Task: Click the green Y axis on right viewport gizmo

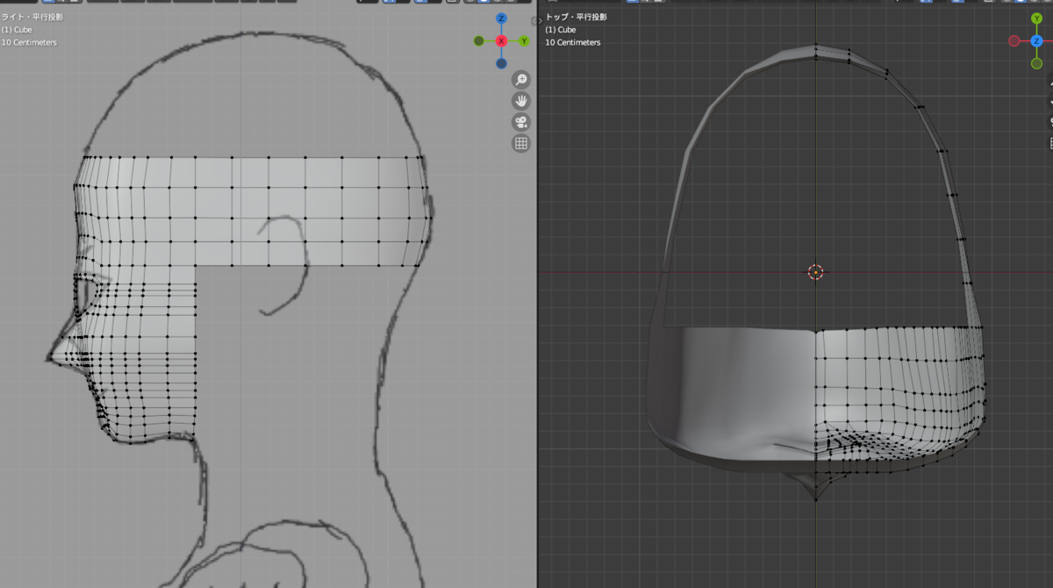Action: click(1036, 18)
